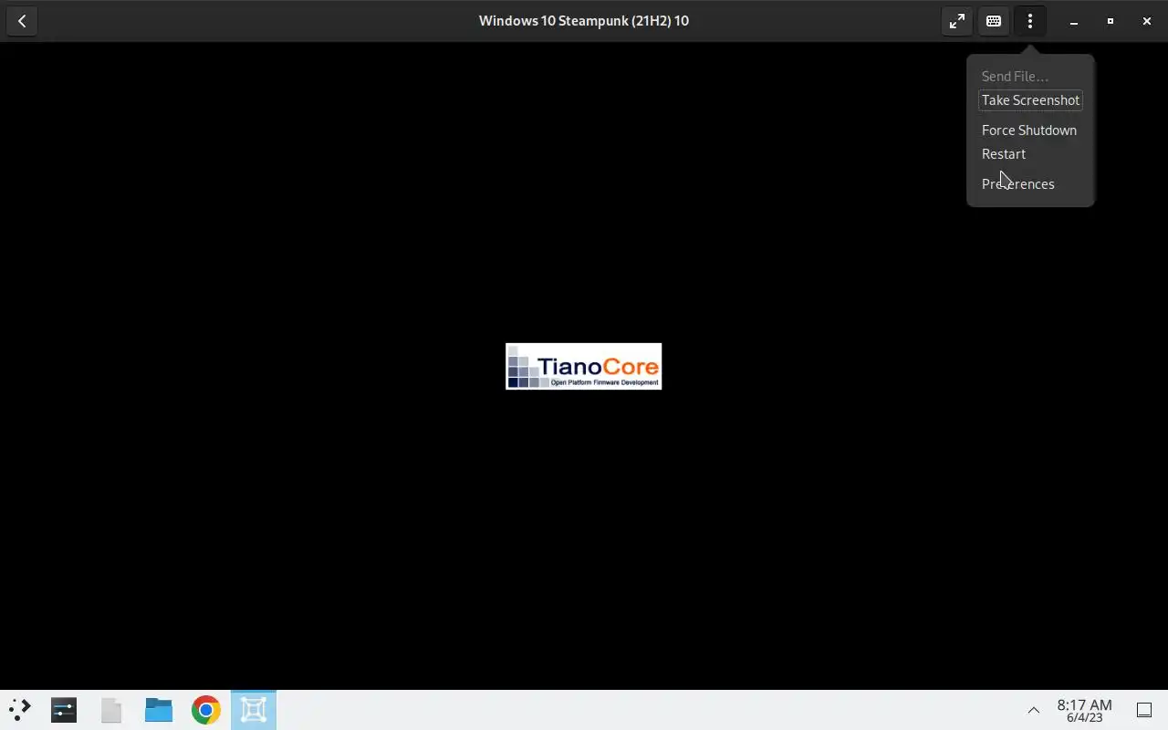Open the application launcher in the taskbar
This screenshot has height=730, width=1168.
pyautogui.click(x=20, y=710)
